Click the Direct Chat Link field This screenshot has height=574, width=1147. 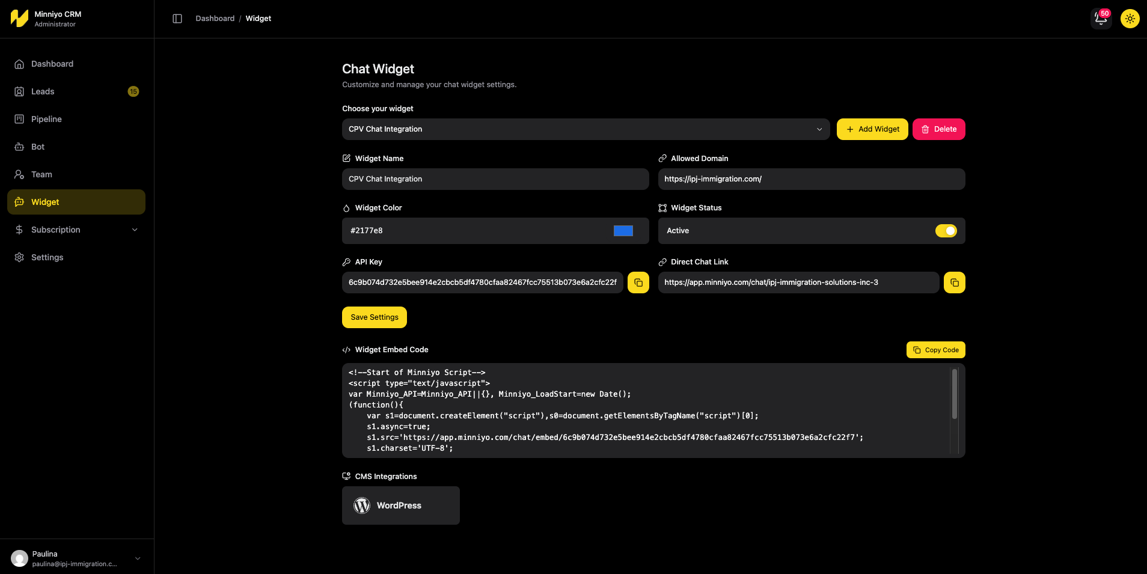coord(799,282)
